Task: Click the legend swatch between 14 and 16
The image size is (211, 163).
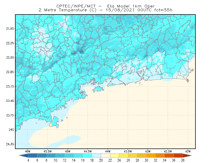Action: click(x=78, y=155)
